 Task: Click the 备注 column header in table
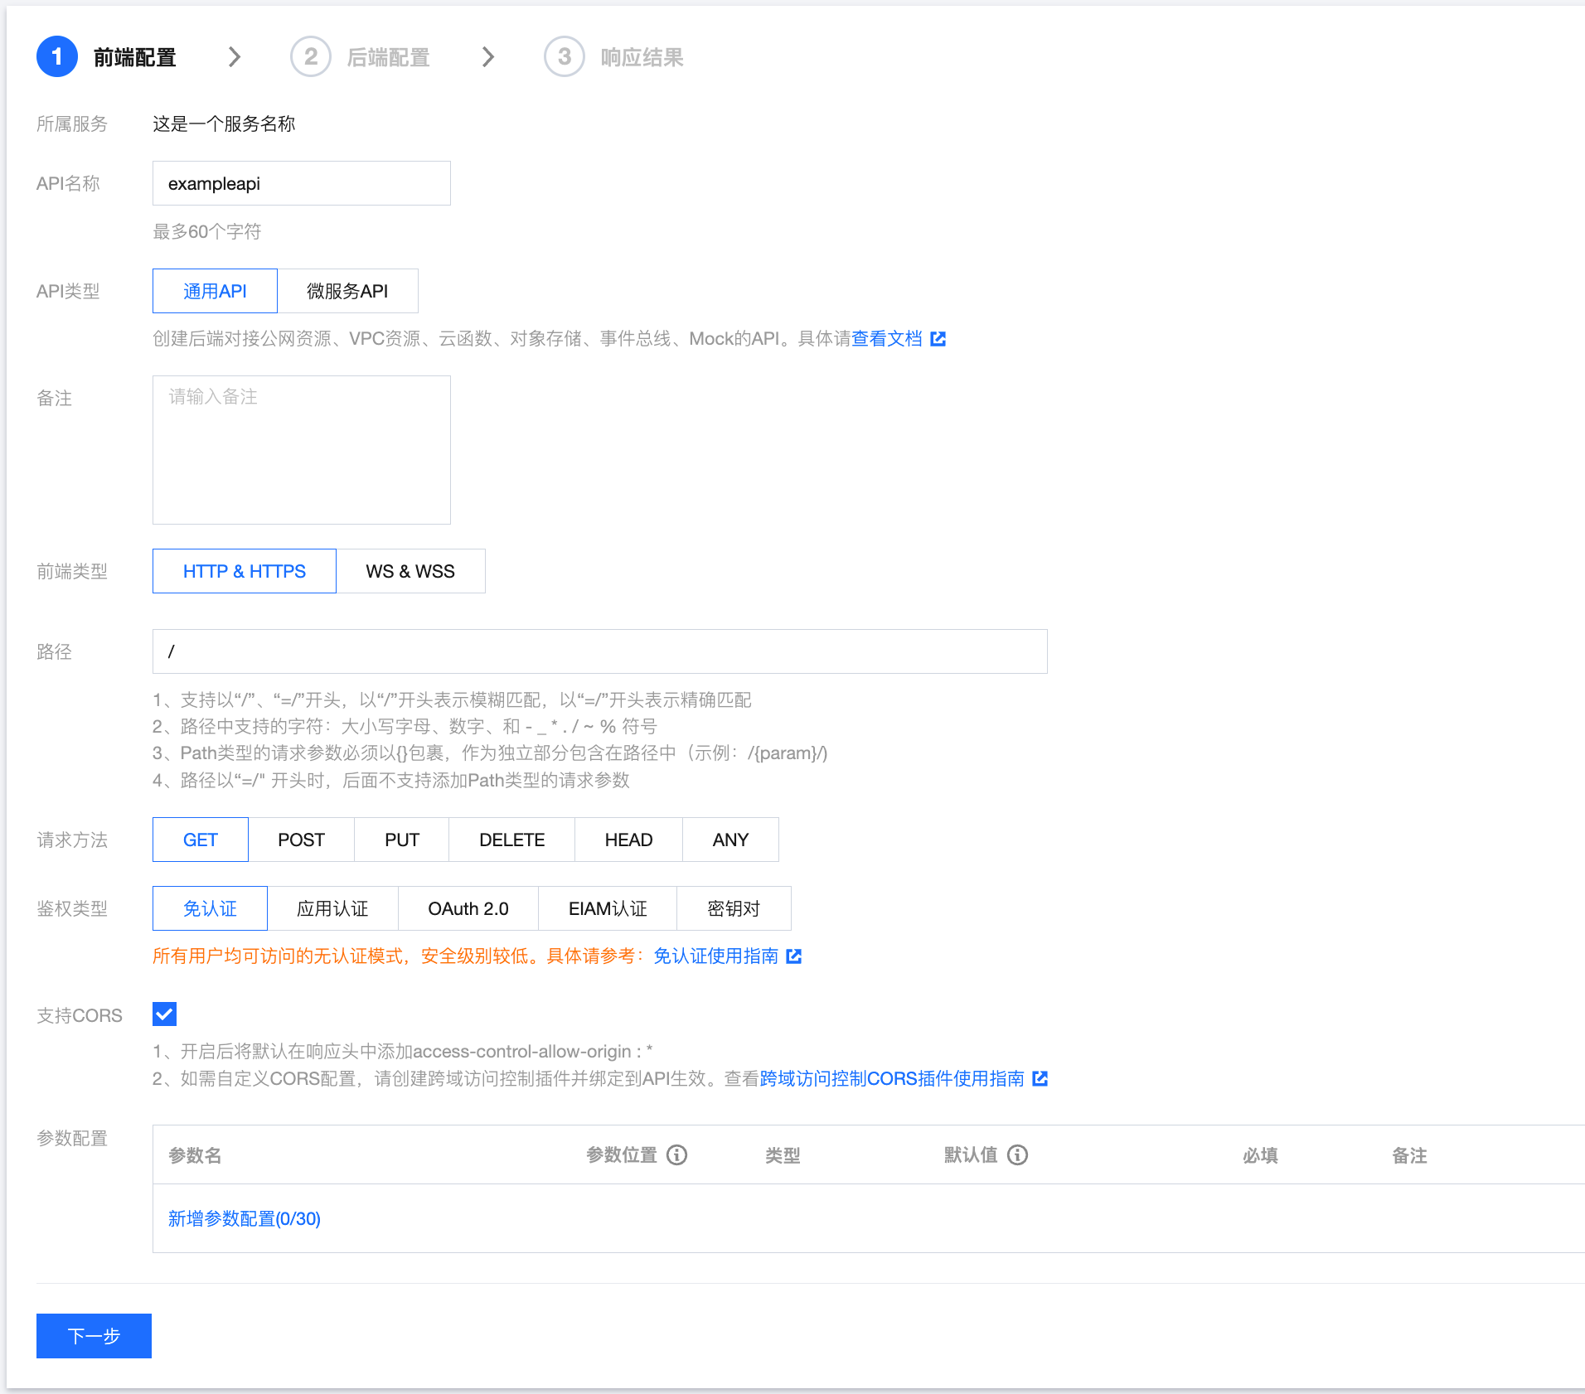[x=1409, y=1155]
